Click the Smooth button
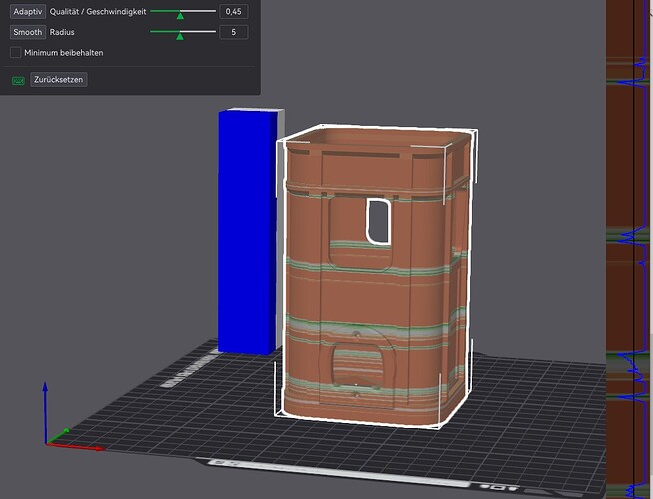Image resolution: width=653 pixels, height=499 pixels. [x=28, y=32]
